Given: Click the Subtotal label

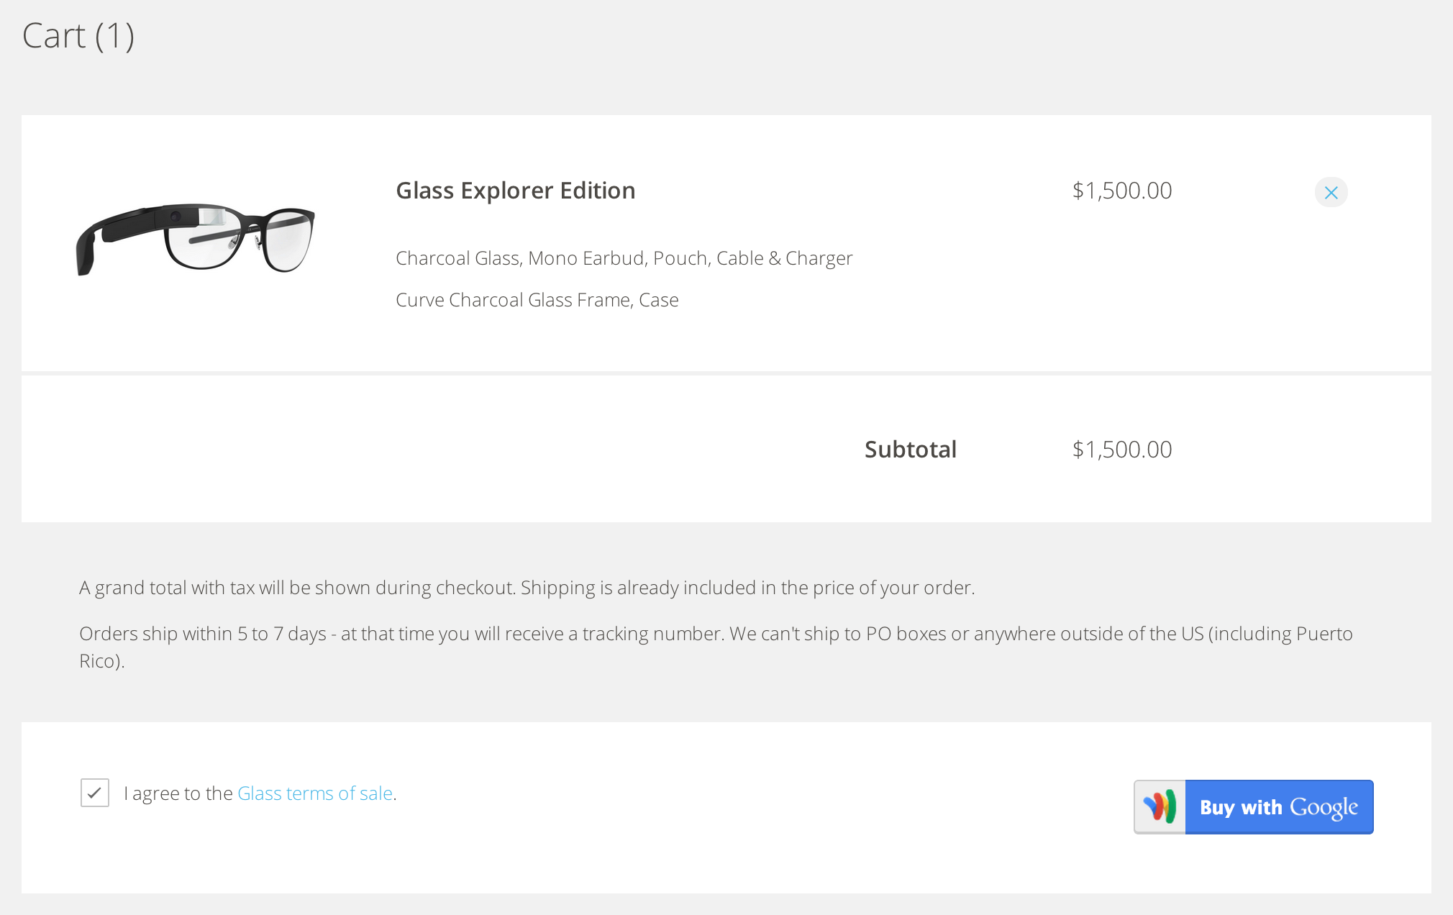Looking at the screenshot, I should [x=910, y=450].
